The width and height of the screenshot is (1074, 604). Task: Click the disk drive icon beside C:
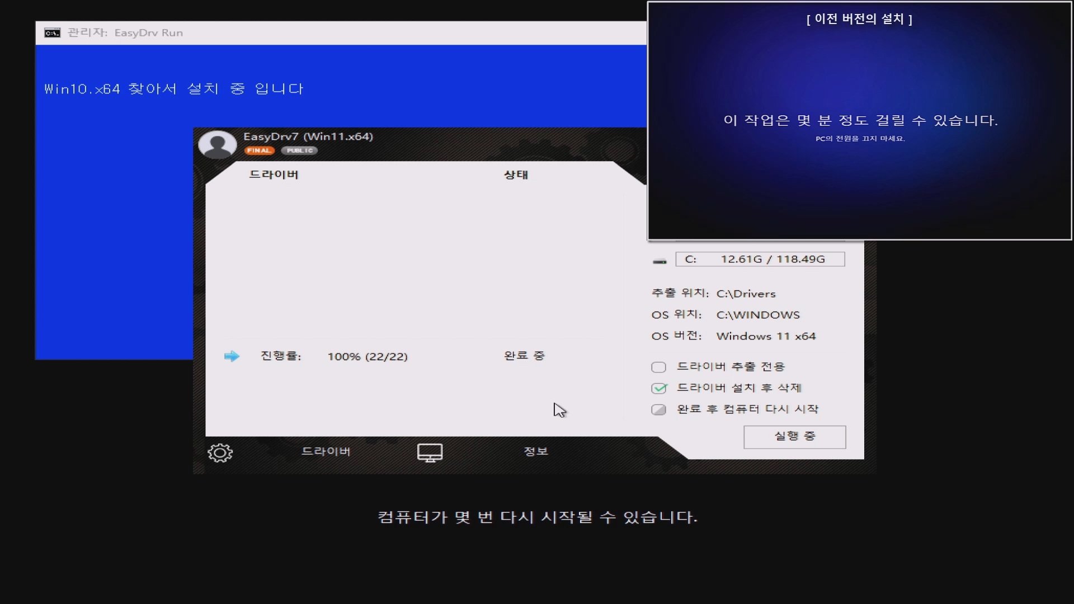[660, 261]
